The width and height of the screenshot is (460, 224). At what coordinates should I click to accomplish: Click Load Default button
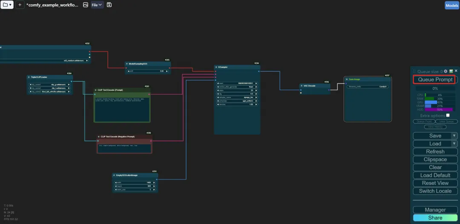click(x=435, y=175)
